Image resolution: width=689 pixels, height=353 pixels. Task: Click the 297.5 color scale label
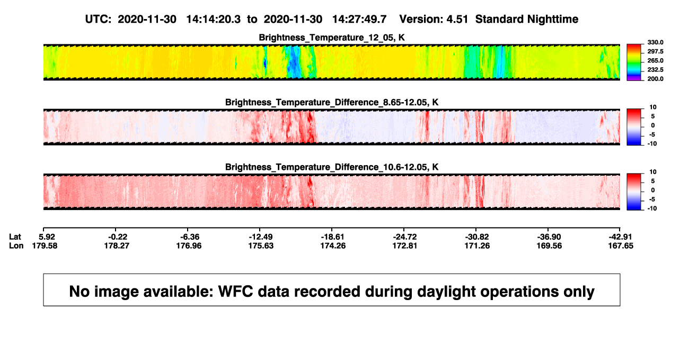(x=656, y=51)
